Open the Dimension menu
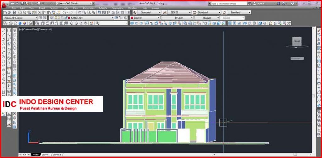 89,8
